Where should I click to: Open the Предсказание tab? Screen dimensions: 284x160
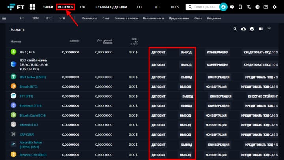pyautogui.click(x=179, y=18)
